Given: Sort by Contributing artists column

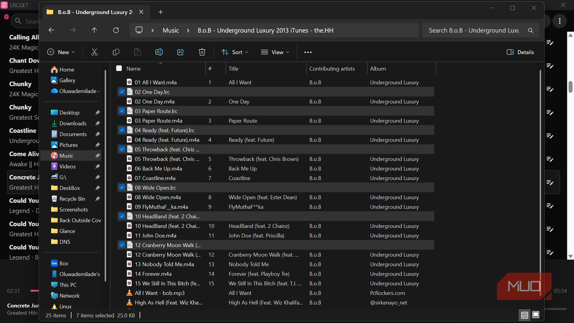Looking at the screenshot, I should click(332, 69).
